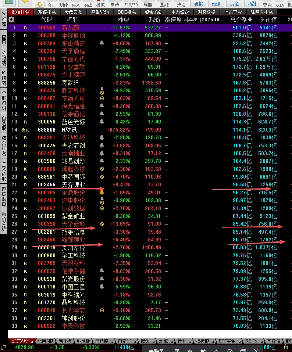
Task: Click the yellow 2 badge for 中芯国际
Action: pyautogui.click(x=102, y=177)
